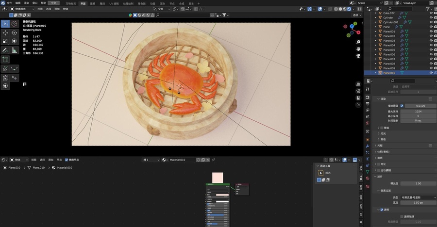Screen dimensions: 437x227
Task: Add a new workspace with the plus button
Action: (x=199, y=3)
